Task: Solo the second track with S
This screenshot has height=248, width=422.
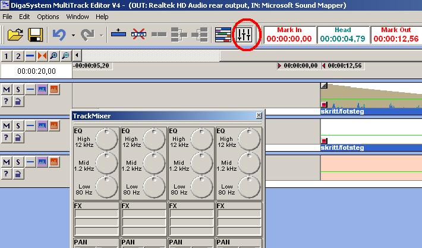Action: (18, 125)
